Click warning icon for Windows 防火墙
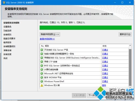135x101 pixels. [x=42, y=85]
